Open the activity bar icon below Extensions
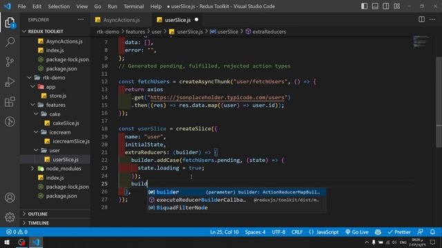 coord(10,121)
